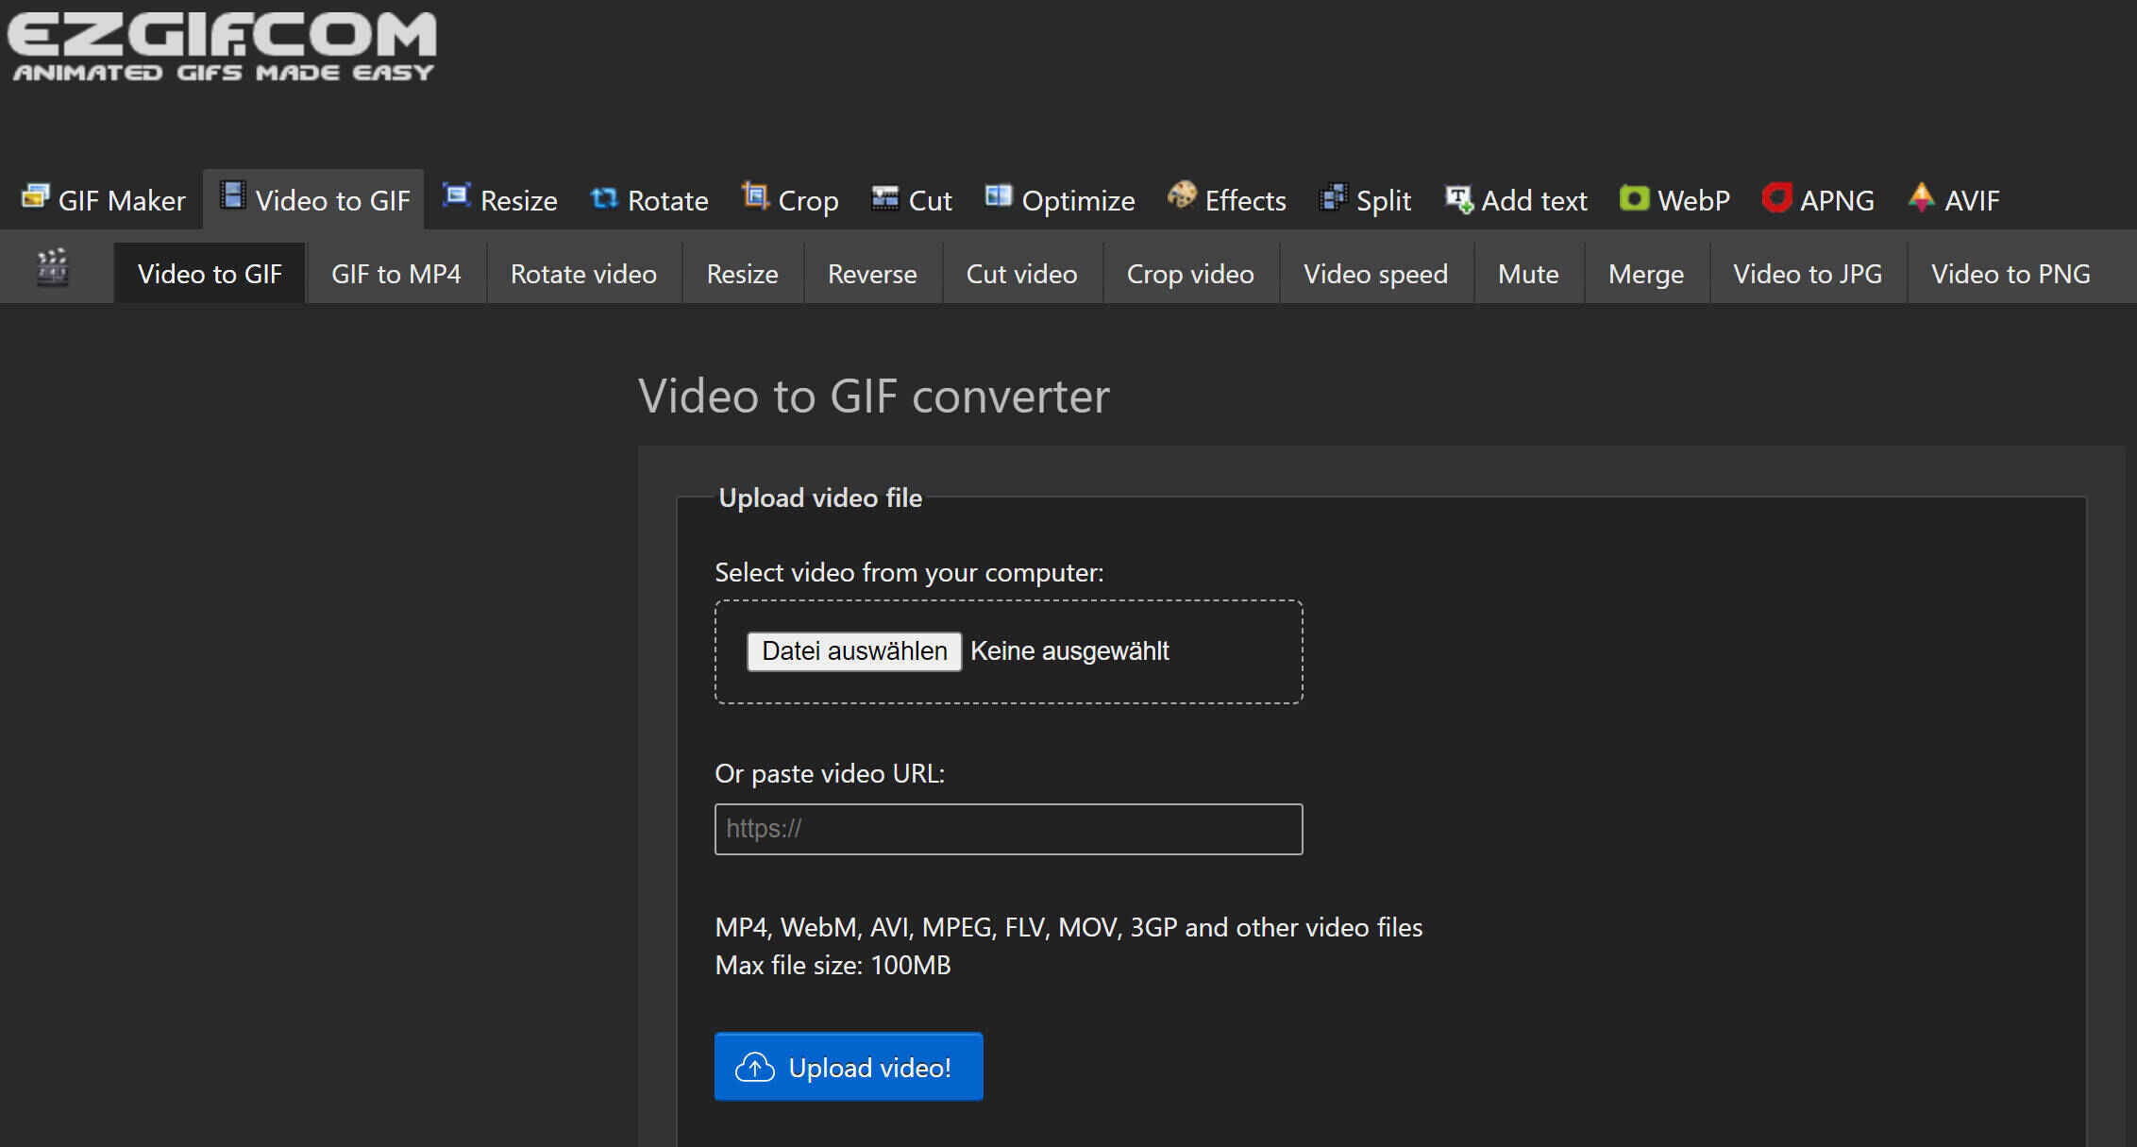Click the cloud upload icon on the button
This screenshot has width=2137, height=1147.
click(755, 1068)
